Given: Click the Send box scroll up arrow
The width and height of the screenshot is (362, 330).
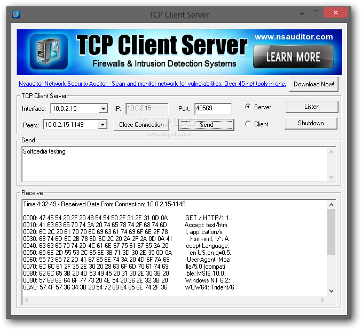Looking at the screenshot, I should point(331,152).
